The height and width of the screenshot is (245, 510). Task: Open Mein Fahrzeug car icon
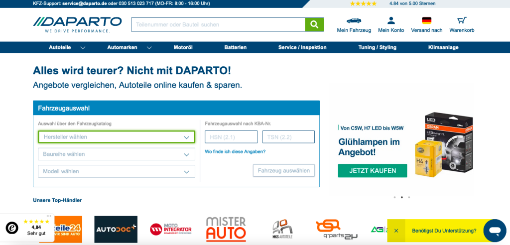click(x=354, y=20)
